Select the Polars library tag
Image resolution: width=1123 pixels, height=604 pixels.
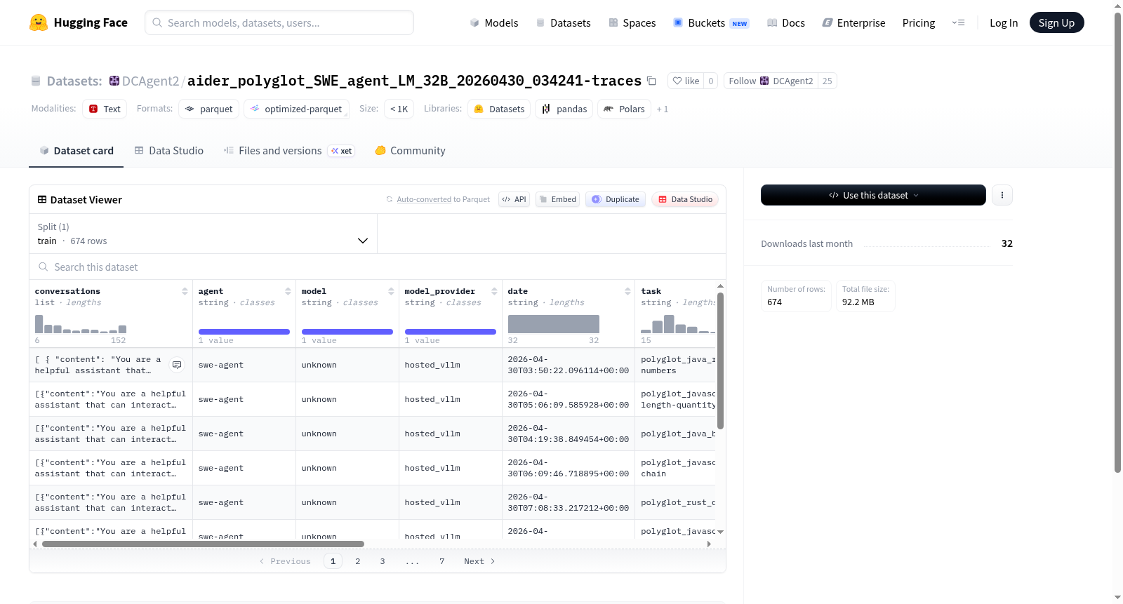tap(624, 109)
